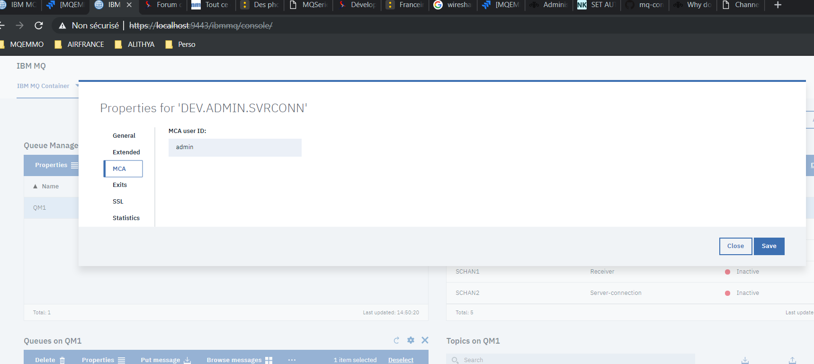Click the Server-connection type cell
This screenshot has width=814, height=364.
616,293
